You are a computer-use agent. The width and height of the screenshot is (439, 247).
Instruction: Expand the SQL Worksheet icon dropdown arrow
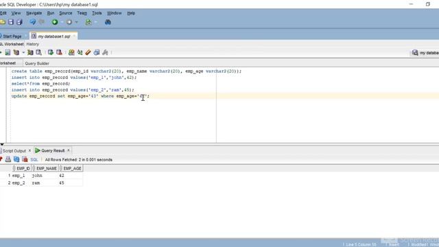coord(96,22)
